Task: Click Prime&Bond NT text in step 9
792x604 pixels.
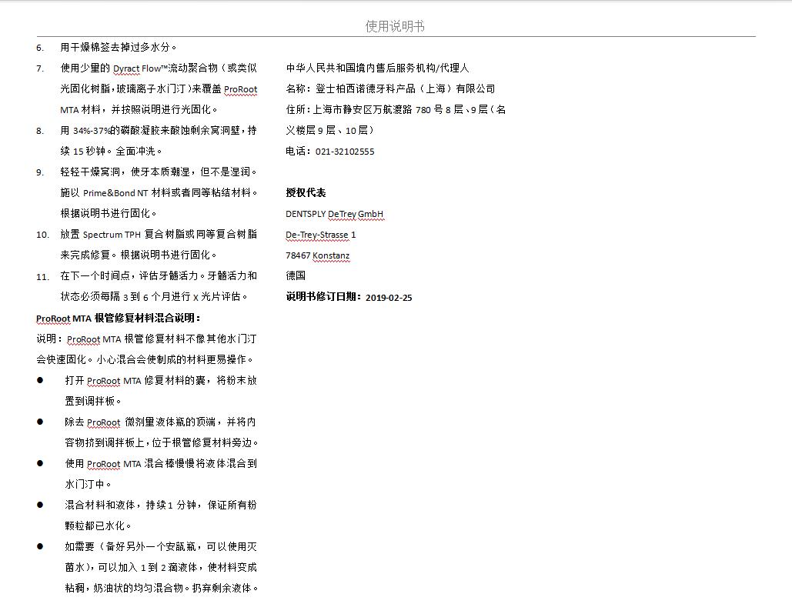Action: [115, 193]
